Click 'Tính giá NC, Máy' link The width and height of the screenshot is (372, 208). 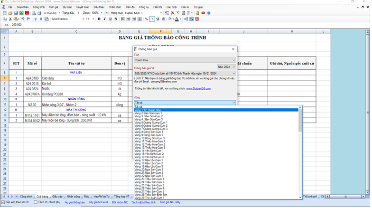pos(171,203)
